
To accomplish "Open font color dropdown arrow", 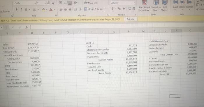I will click(54, 9).
